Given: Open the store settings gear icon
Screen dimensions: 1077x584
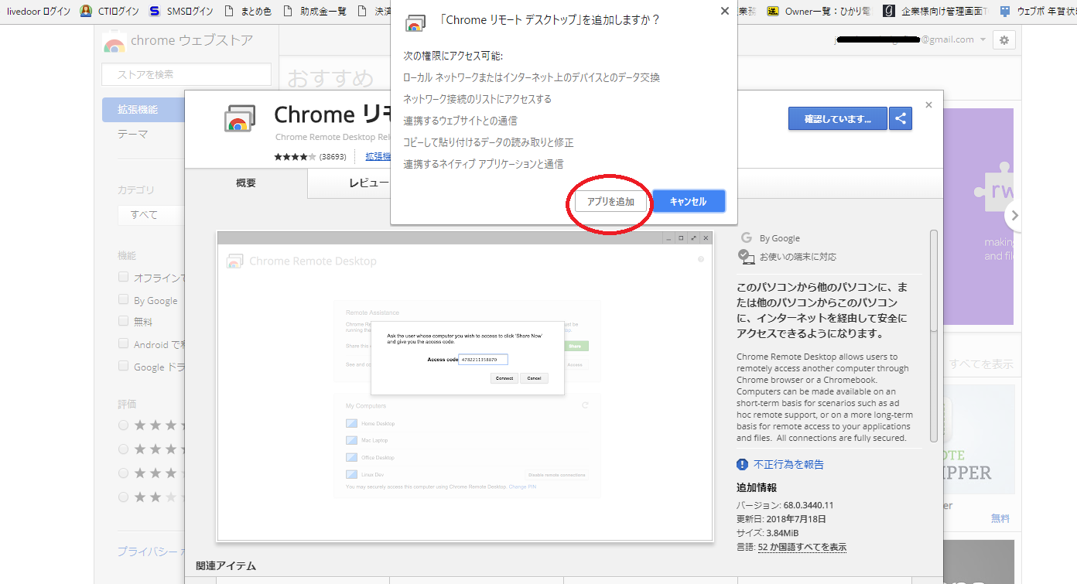Looking at the screenshot, I should (1004, 40).
